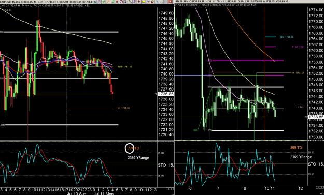The width and height of the screenshot is (324, 195).
Task: Select 2369 YRange text in right indicator panel
Action: point(301,157)
